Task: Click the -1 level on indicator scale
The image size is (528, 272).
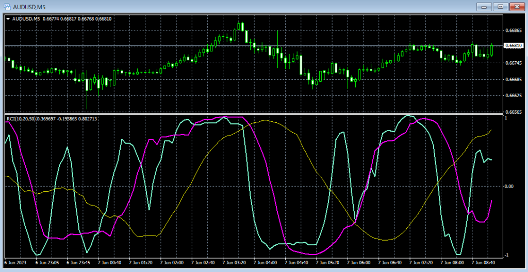Action: click(507, 255)
